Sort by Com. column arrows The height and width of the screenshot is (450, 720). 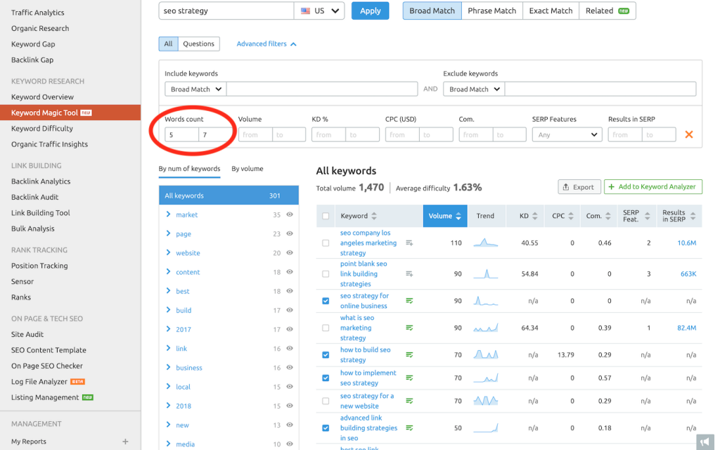pyautogui.click(x=608, y=216)
